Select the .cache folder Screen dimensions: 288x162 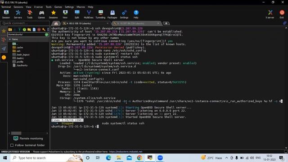(x=18, y=47)
